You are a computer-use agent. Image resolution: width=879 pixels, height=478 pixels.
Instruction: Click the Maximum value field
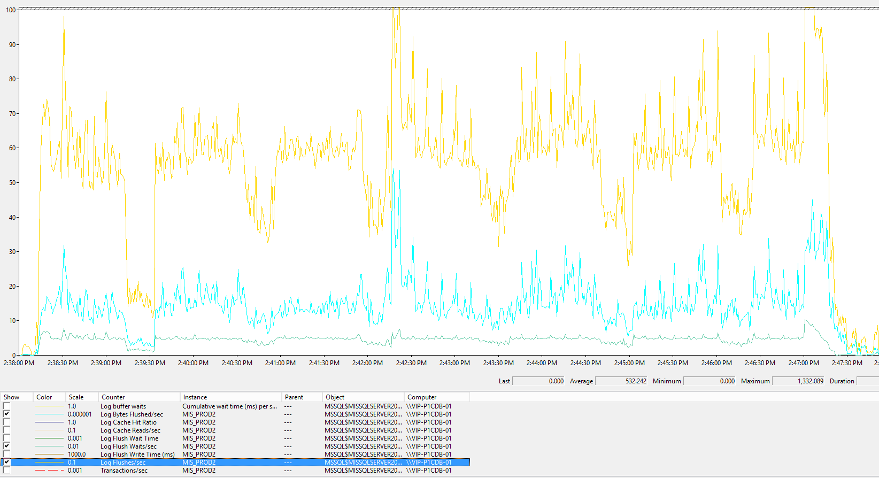[799, 381]
